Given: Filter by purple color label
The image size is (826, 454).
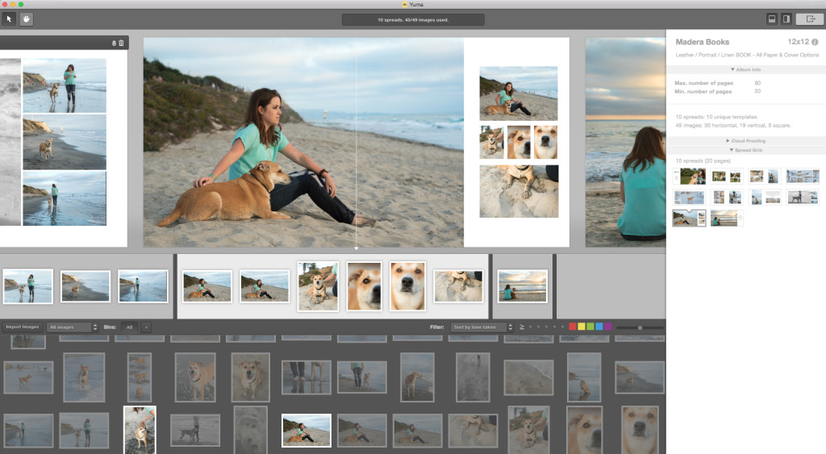Looking at the screenshot, I should click(x=608, y=327).
